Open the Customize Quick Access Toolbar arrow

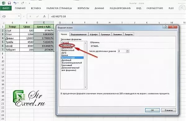(x=29, y=3)
